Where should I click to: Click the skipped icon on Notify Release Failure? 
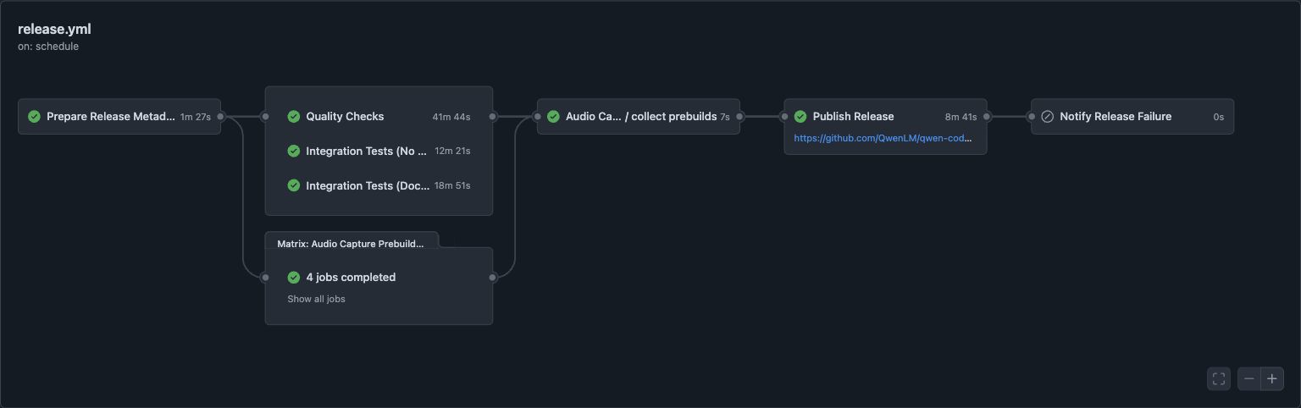(1047, 117)
